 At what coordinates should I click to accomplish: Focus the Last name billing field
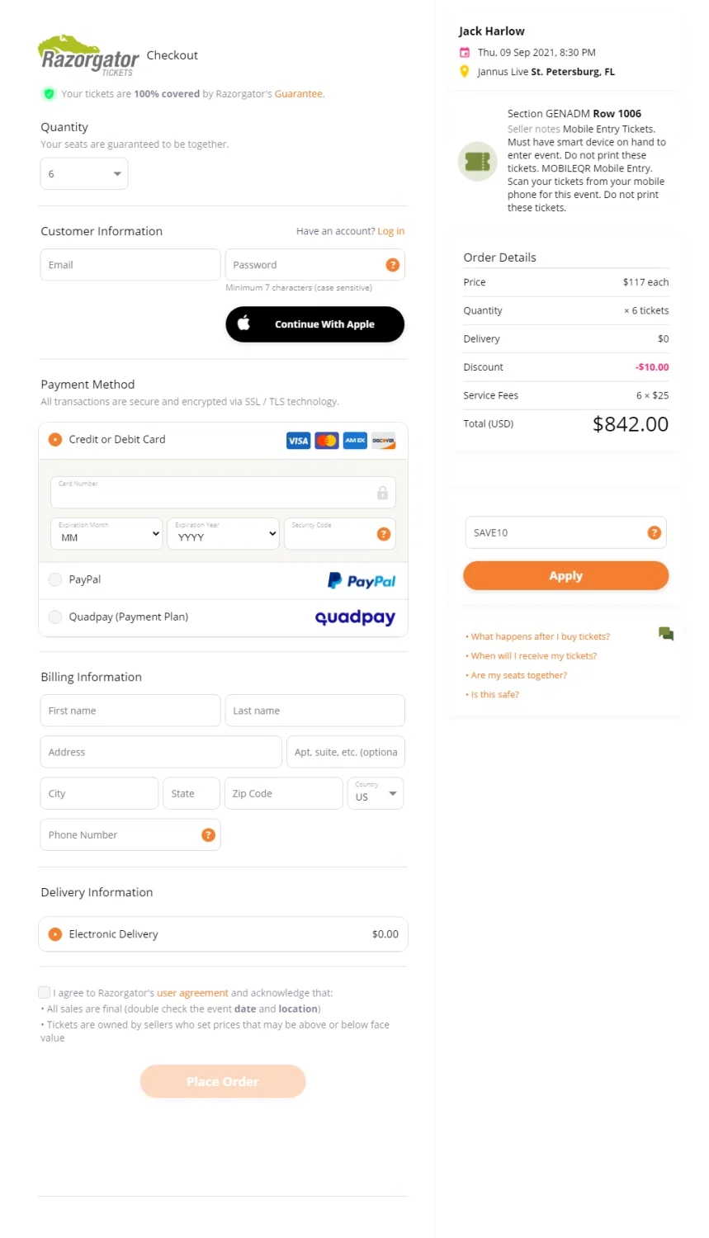(315, 711)
